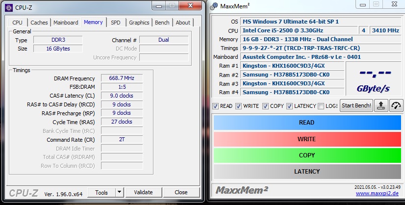Click the MS Windows 7 Ultimate OS text
The image size is (405, 205).
pyautogui.click(x=291, y=22)
